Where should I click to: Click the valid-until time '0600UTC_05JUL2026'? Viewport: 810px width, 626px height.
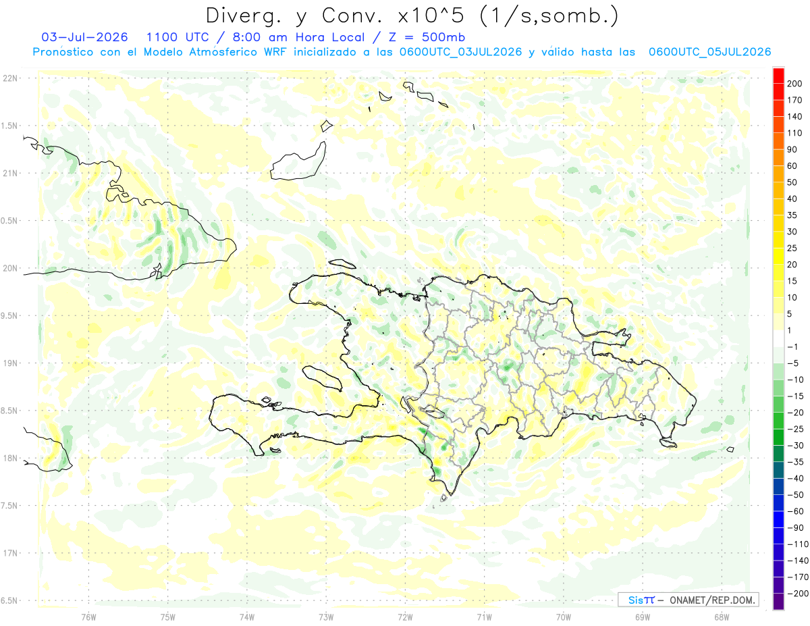[709, 52]
